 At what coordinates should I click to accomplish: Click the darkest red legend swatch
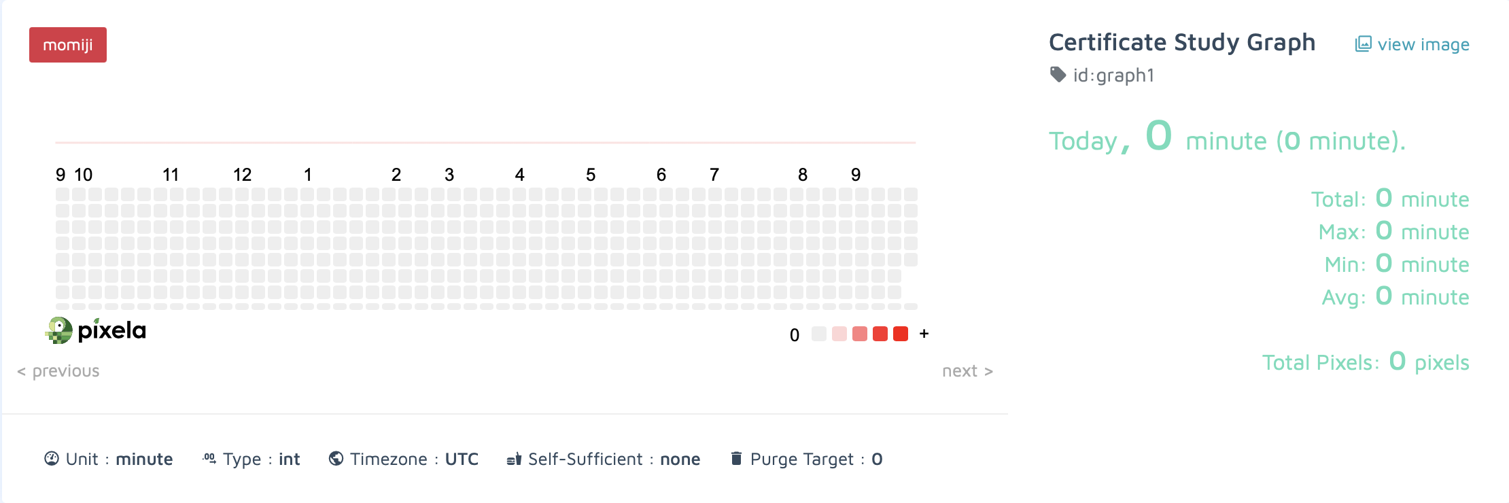point(901,334)
